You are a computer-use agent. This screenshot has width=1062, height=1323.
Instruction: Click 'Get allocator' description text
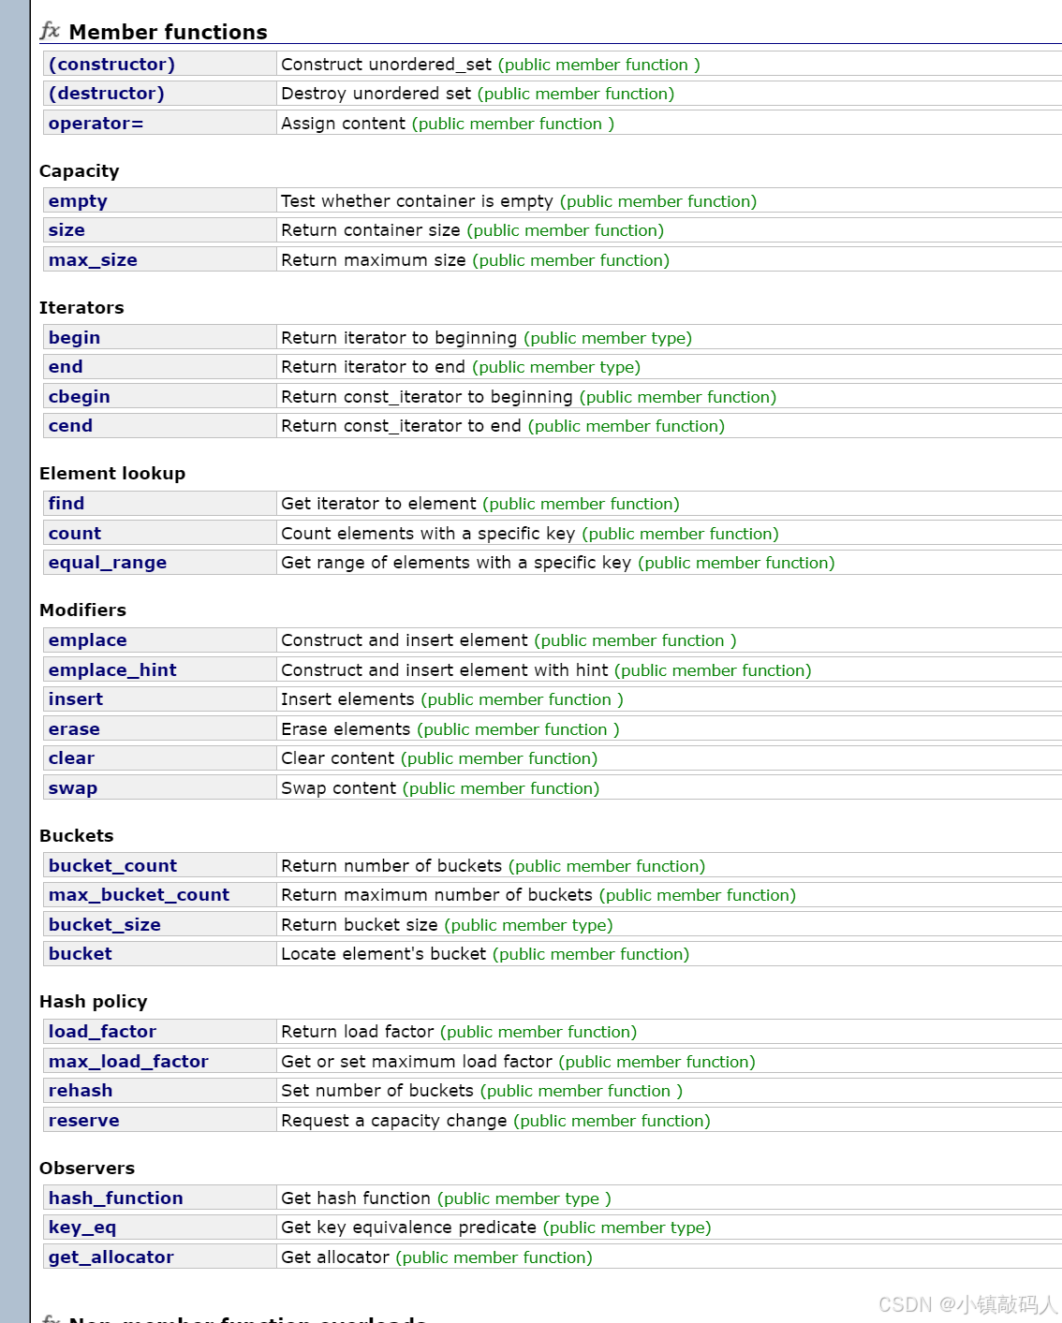[x=335, y=1257]
